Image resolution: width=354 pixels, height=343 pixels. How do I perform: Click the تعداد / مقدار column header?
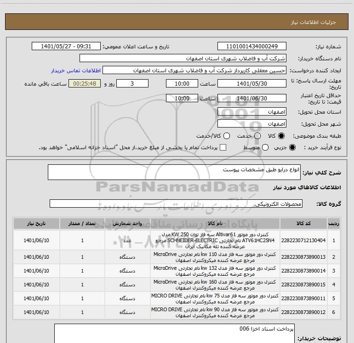point(82,223)
